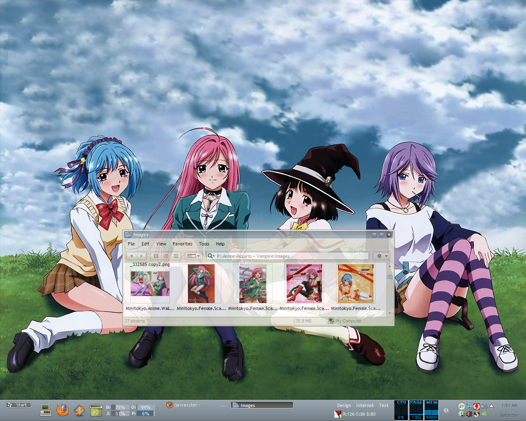This screenshot has width=526, height=421.
Task: Open the Start menu
Action: [x=18, y=405]
